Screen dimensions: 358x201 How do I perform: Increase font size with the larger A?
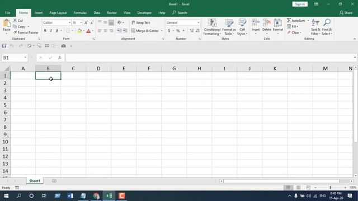(86, 23)
